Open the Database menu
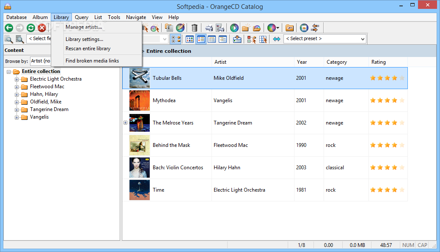 pos(16,17)
